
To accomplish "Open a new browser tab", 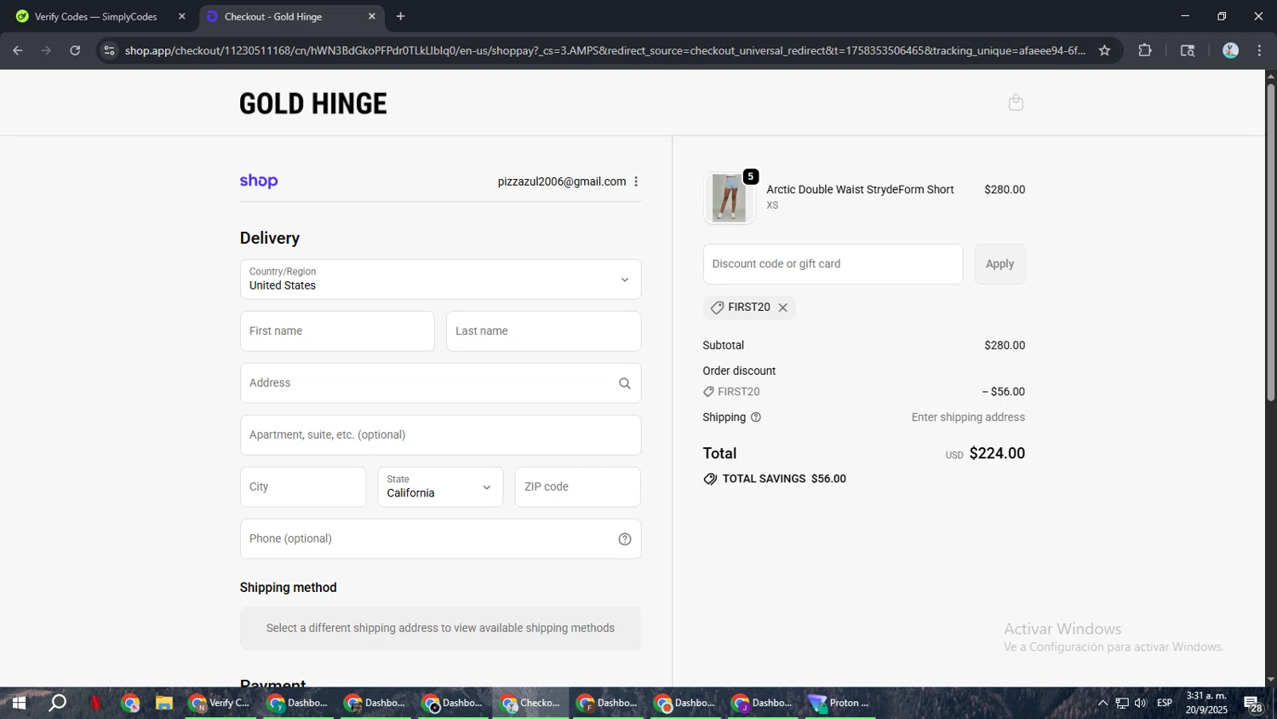I will coord(400,16).
